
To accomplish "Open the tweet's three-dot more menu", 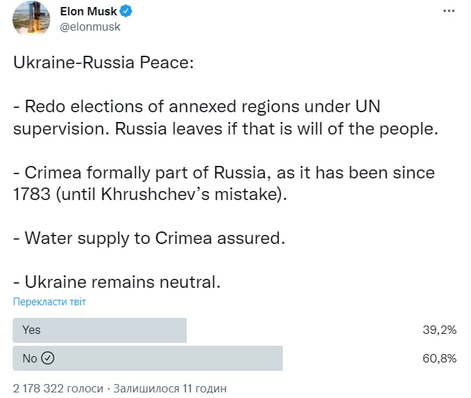I will (449, 13).
